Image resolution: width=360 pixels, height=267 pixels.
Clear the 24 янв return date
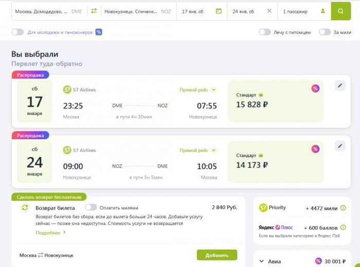tap(269, 11)
